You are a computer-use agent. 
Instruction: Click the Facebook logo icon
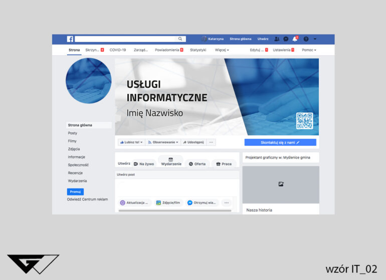click(x=70, y=39)
